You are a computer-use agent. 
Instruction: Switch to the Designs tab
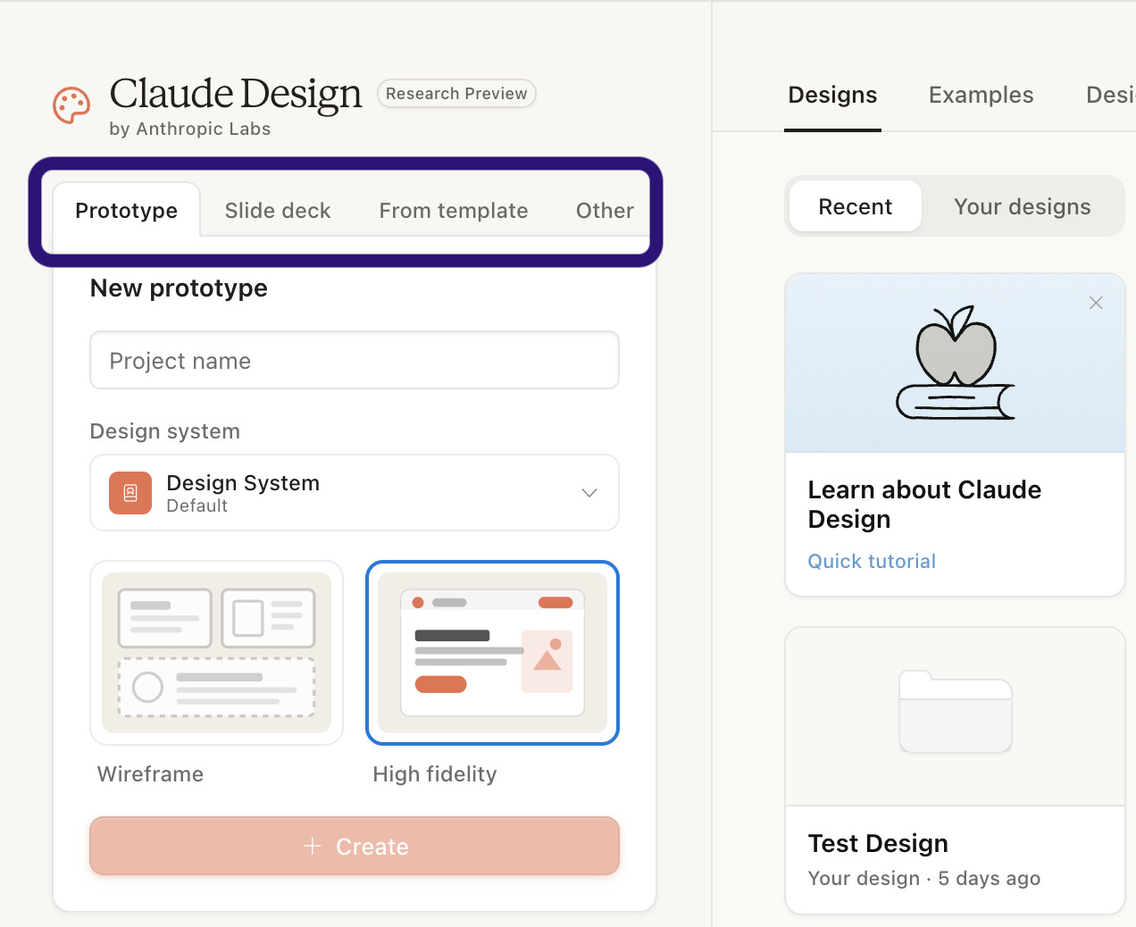[832, 96]
